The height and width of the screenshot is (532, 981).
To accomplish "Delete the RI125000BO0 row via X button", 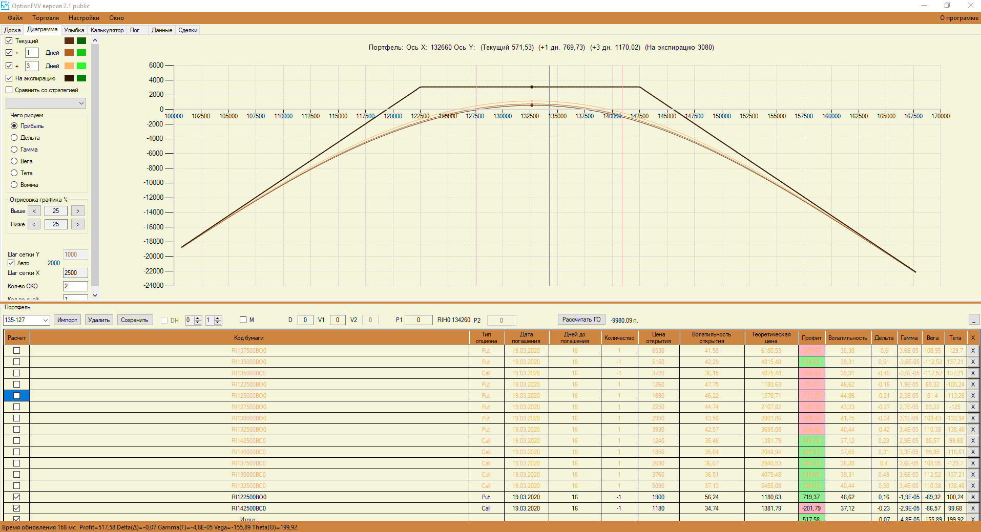I will point(973,396).
